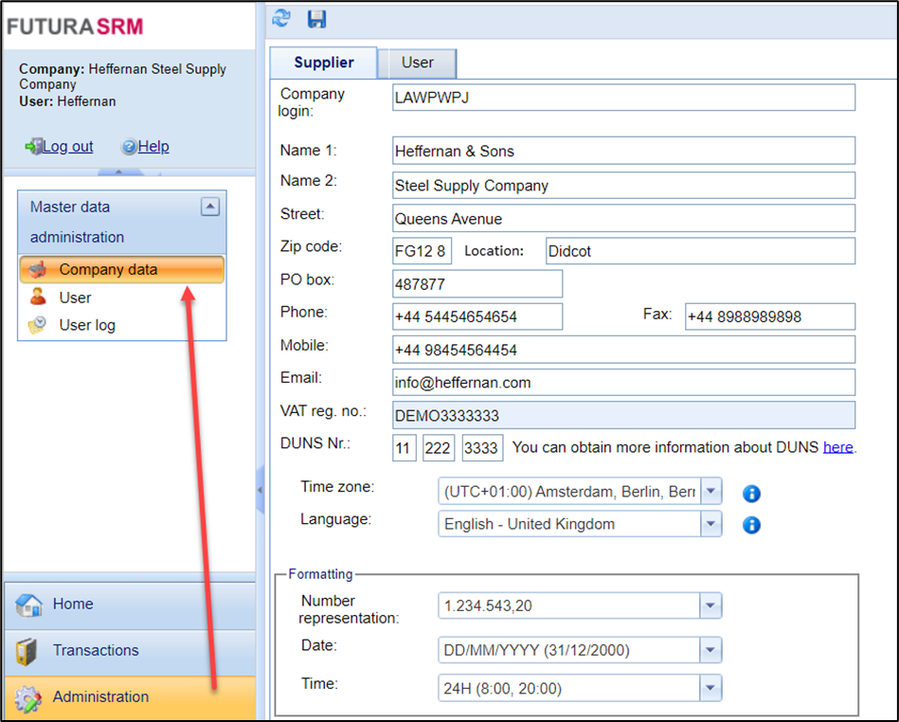899x722 pixels.
Task: Open the Number representation dropdown
Action: point(710,605)
